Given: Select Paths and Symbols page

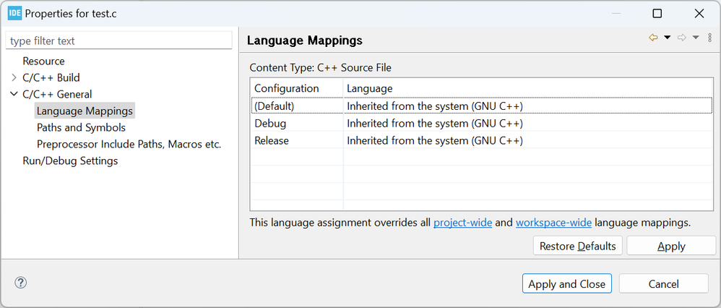Looking at the screenshot, I should (81, 127).
